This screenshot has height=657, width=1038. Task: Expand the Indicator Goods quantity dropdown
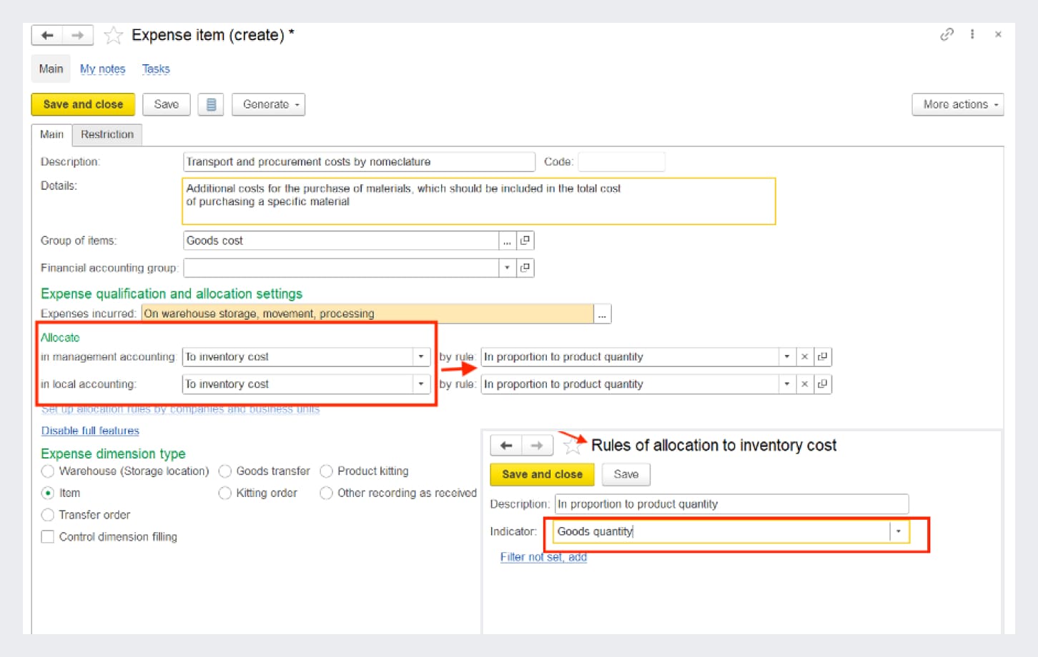899,531
